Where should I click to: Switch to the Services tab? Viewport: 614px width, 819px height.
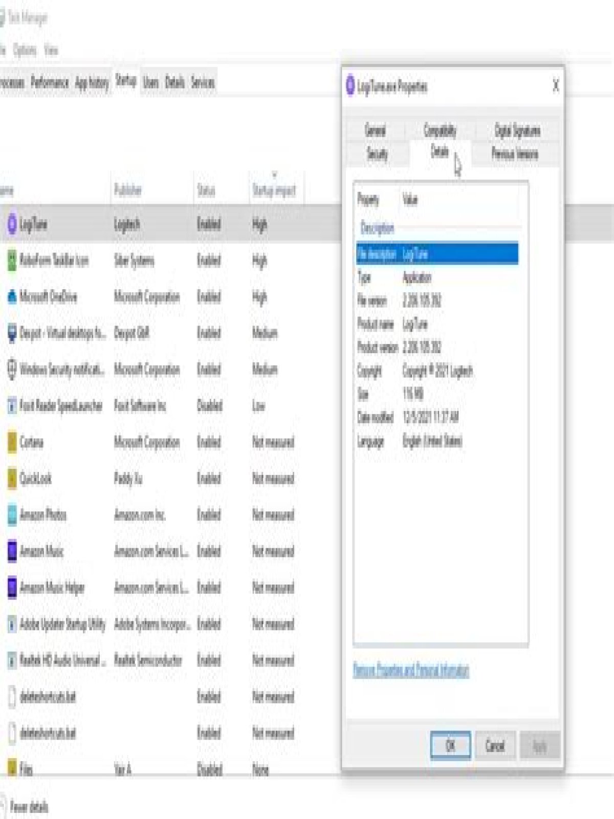pyautogui.click(x=203, y=82)
